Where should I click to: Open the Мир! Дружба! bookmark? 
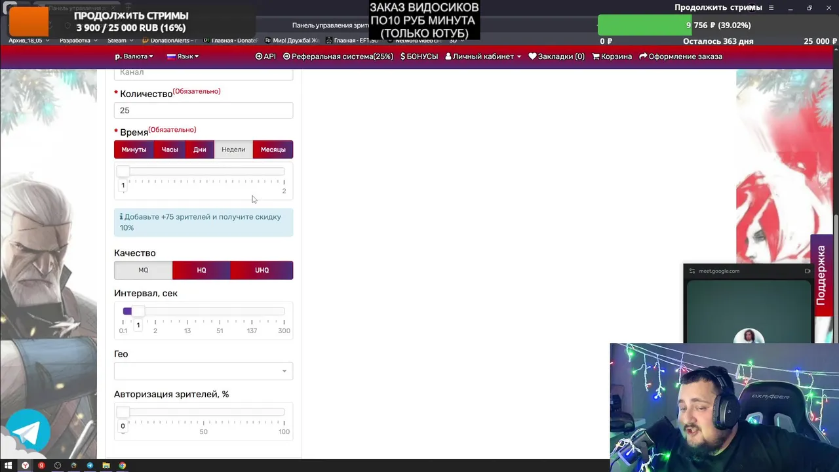(291, 41)
